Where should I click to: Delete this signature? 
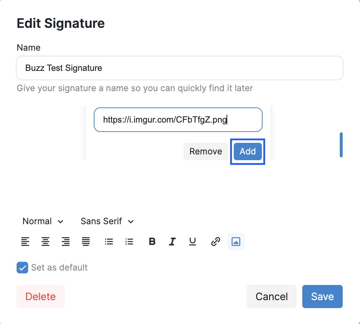point(40,297)
